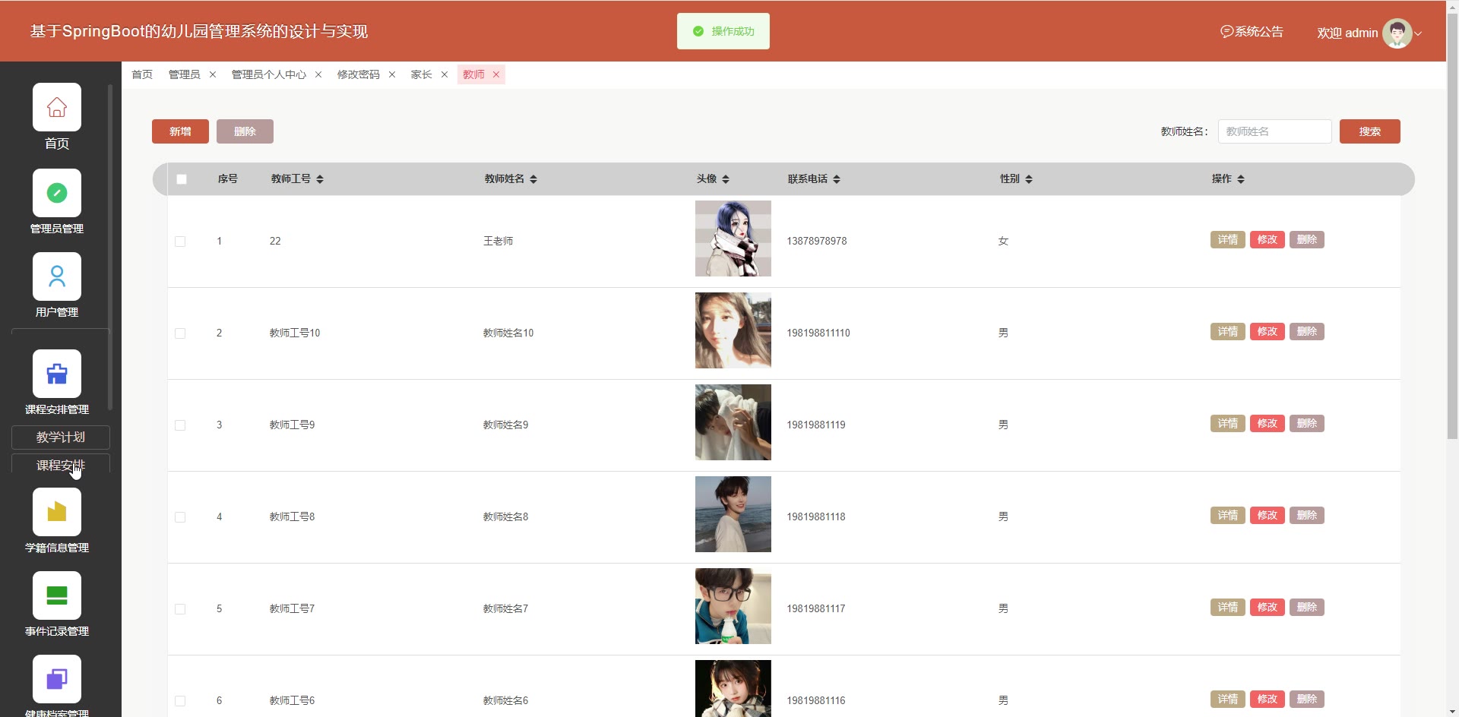Image resolution: width=1459 pixels, height=717 pixels.
Task: Click the 删除 batch button near 新增
Action: click(x=245, y=131)
